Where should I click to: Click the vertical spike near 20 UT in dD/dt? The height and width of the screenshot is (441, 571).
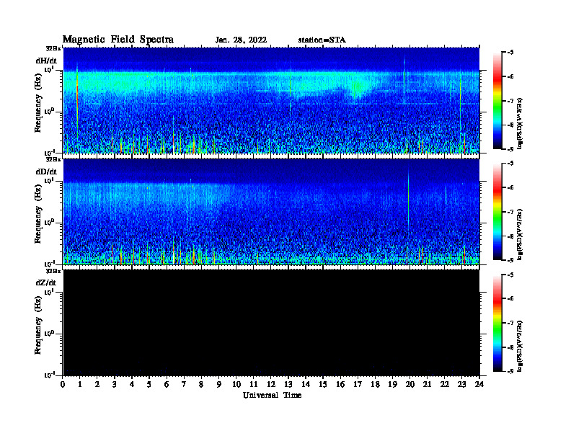click(x=408, y=200)
